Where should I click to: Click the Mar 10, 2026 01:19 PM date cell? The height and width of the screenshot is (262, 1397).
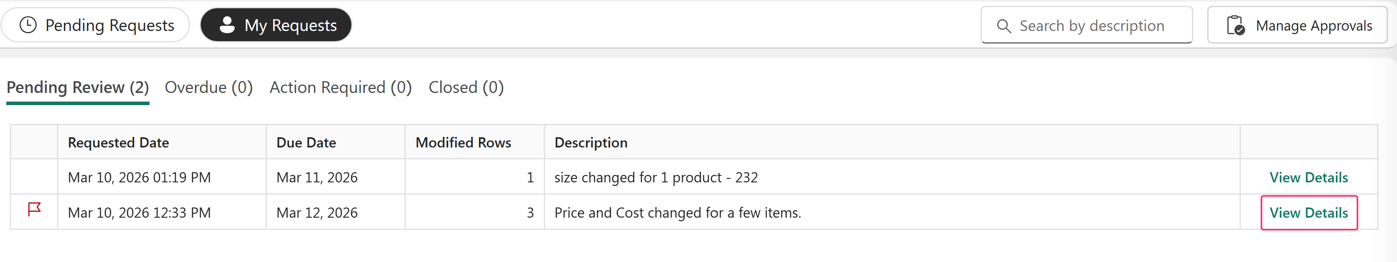[139, 178]
